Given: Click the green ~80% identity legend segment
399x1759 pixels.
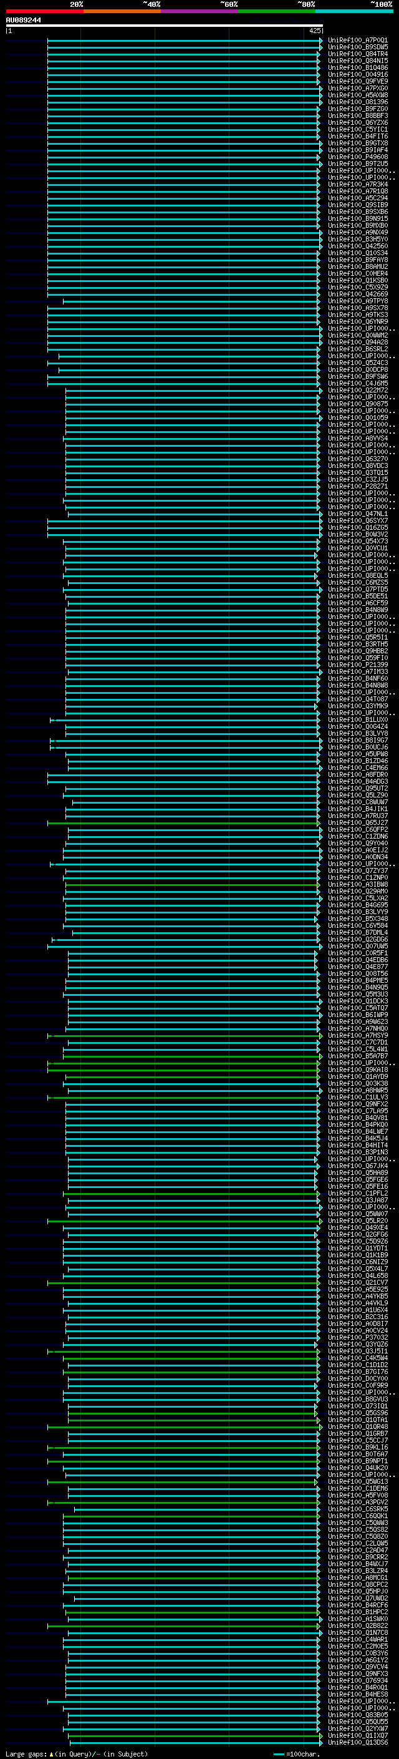Looking at the screenshot, I should click(x=277, y=11).
